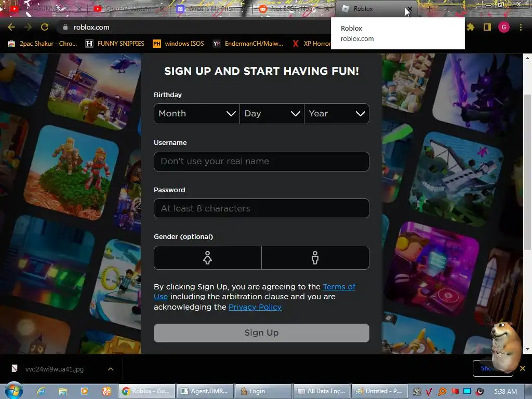Open the XP Horror bookmark
The width and height of the screenshot is (532, 399).
pos(312,44)
